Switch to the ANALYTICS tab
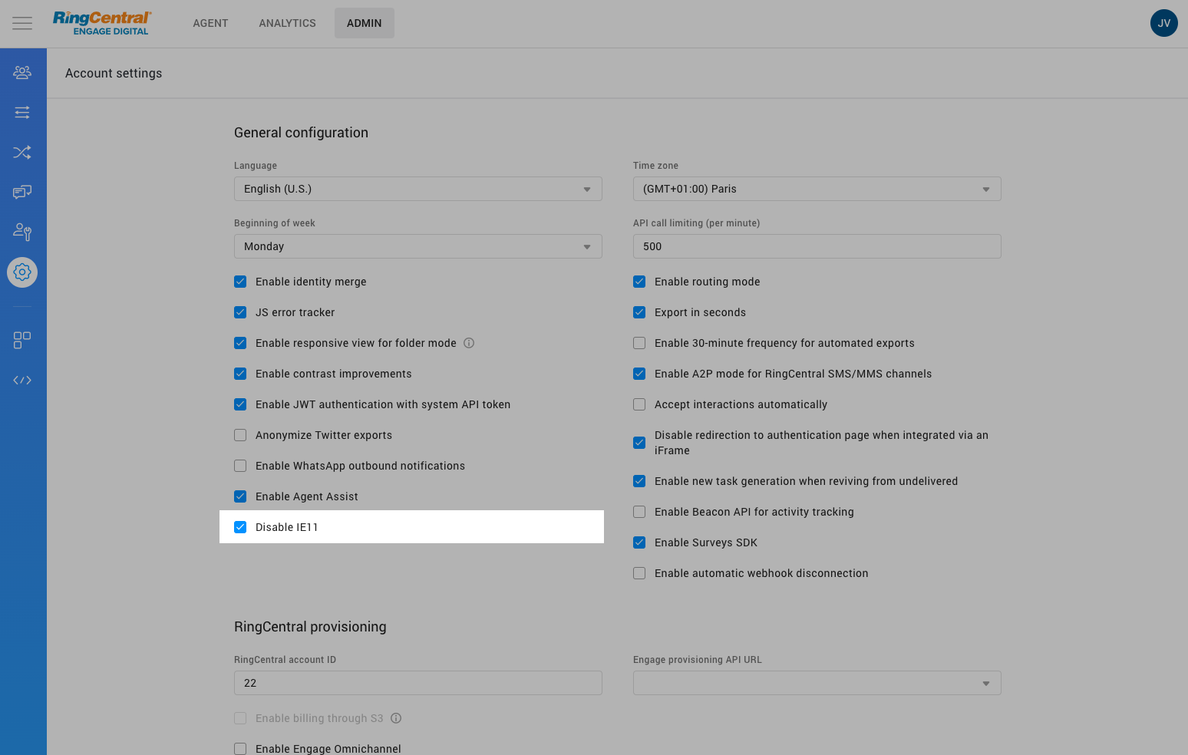1188x755 pixels. (287, 23)
